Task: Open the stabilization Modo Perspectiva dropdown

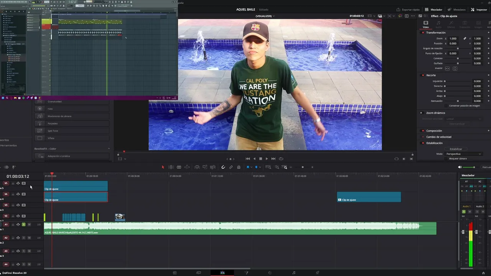Action: (x=464, y=154)
